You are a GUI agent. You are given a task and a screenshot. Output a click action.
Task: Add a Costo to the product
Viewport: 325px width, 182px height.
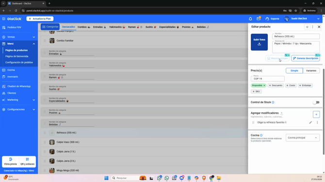click(291, 85)
